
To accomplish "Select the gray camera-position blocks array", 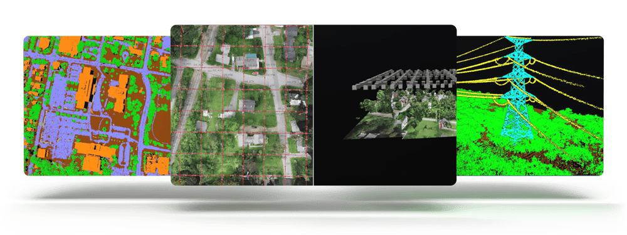I will pyautogui.click(x=404, y=78).
